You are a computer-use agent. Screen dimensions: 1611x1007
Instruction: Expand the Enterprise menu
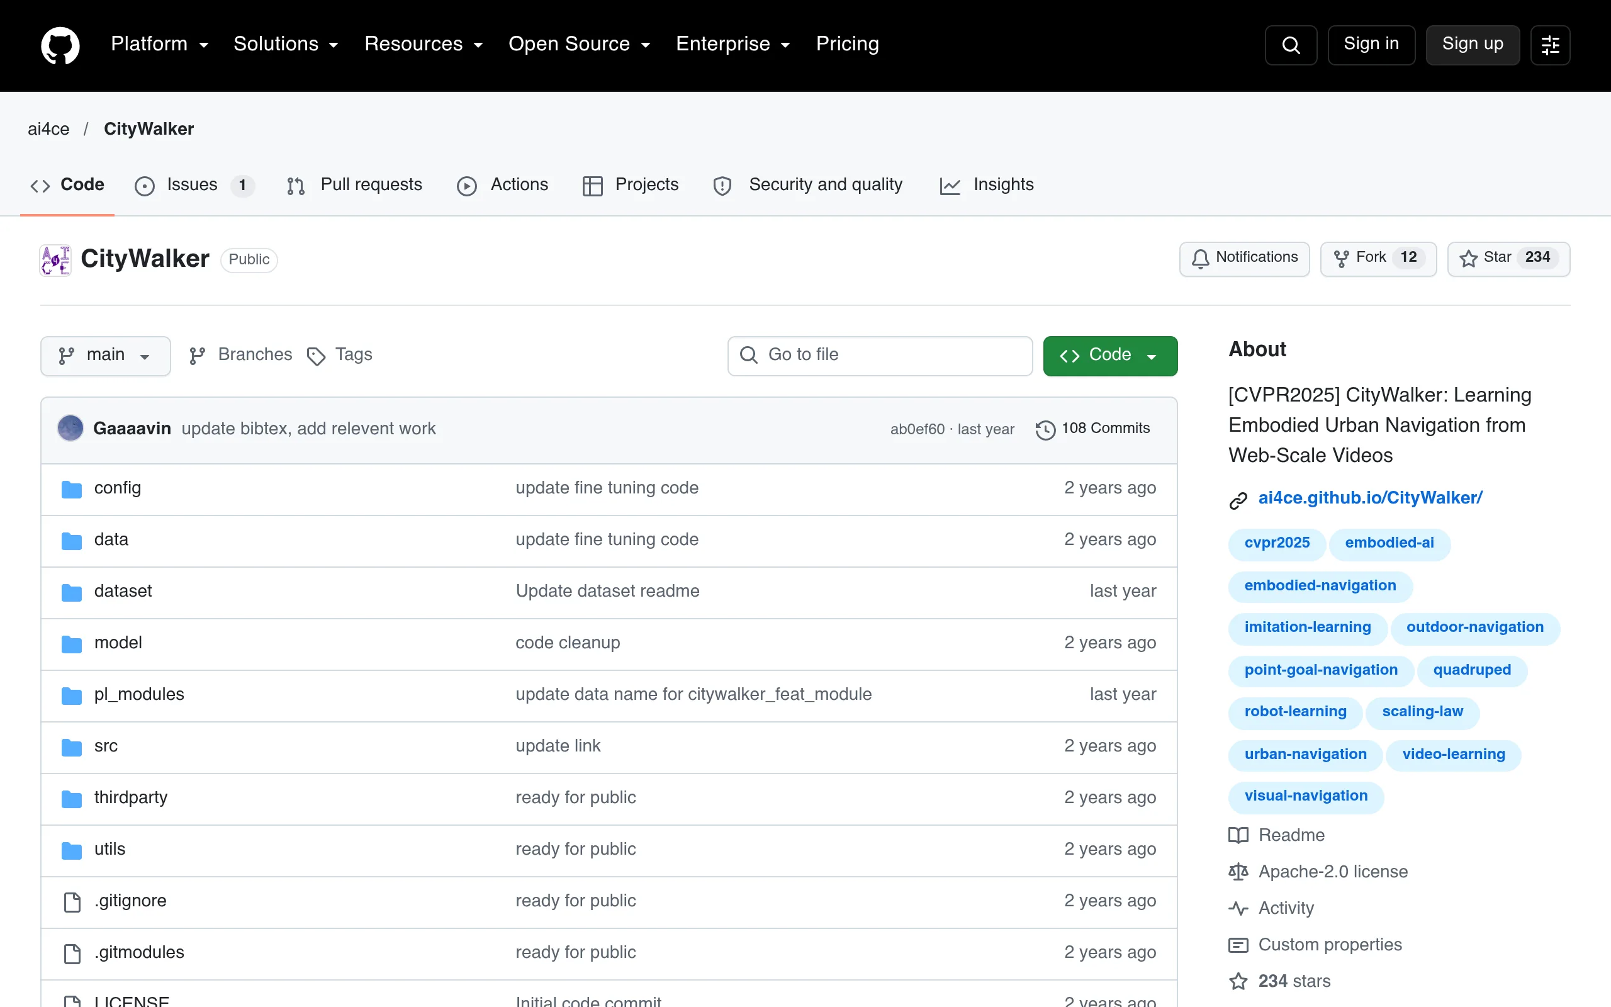point(733,44)
